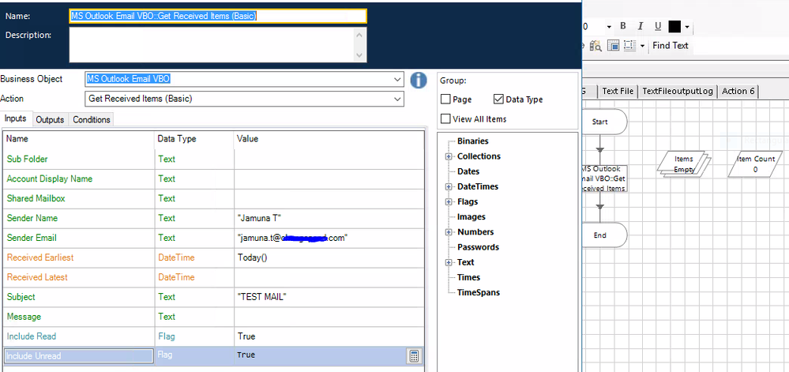Screen dimensions: 789x372
Task: Click the black font color swatch
Action: (674, 27)
